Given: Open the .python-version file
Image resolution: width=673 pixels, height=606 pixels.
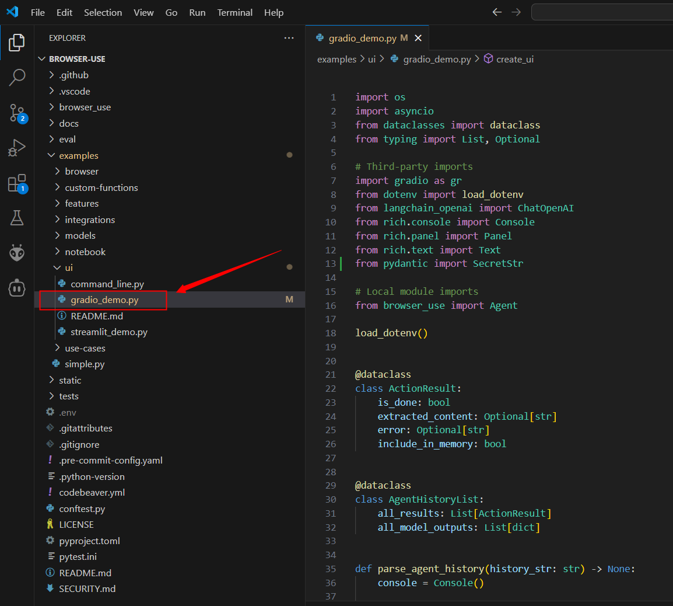Looking at the screenshot, I should point(170,476).
